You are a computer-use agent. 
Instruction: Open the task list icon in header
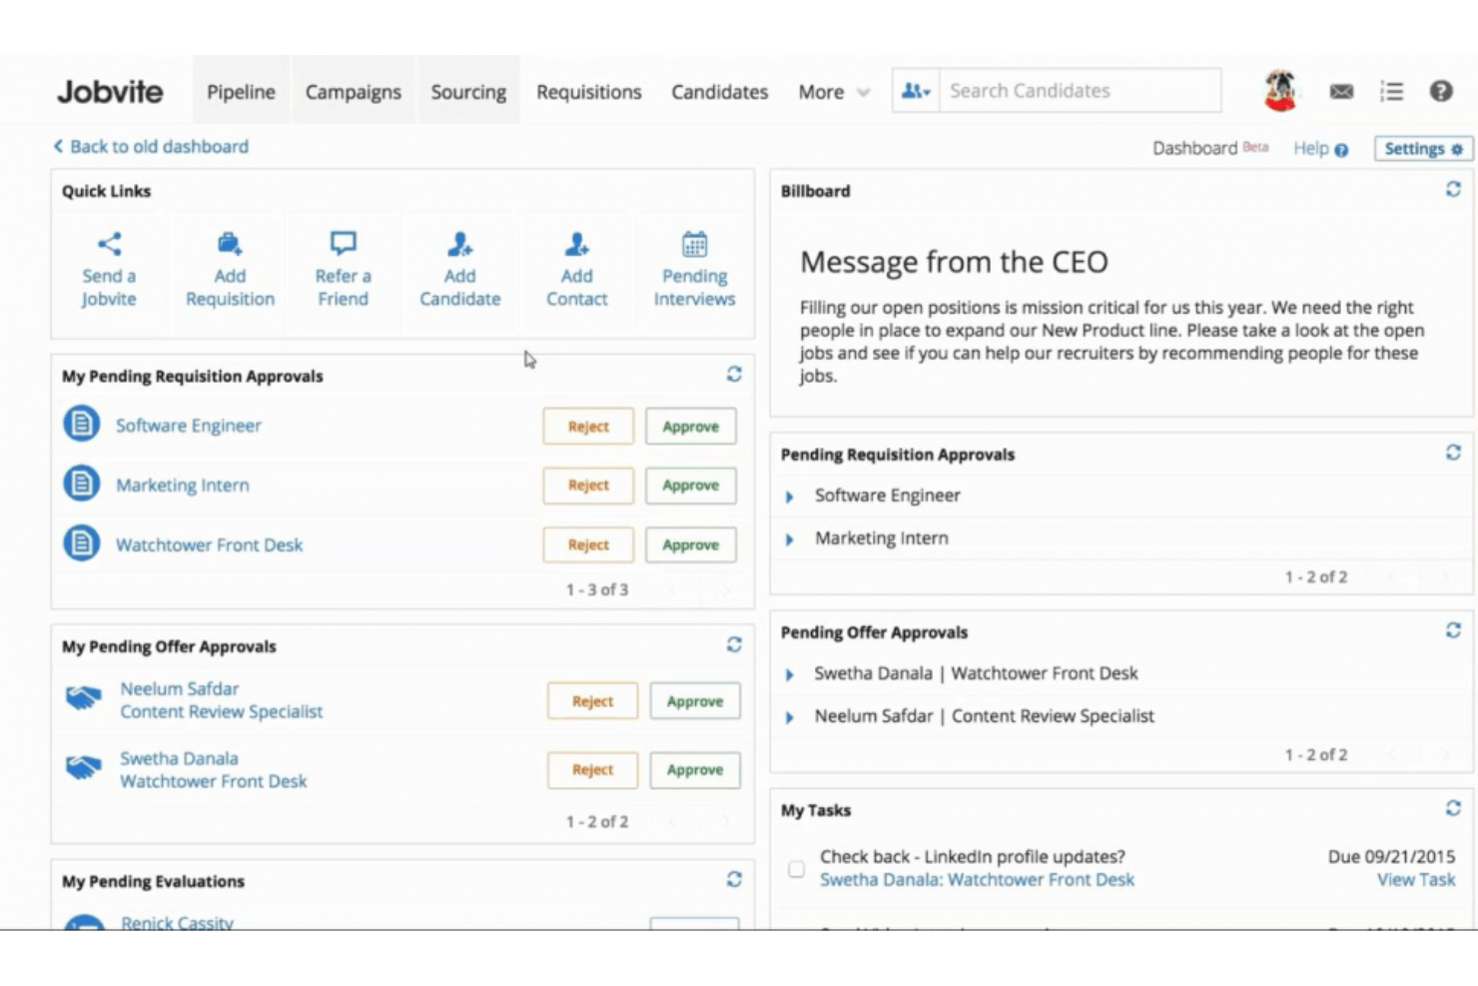tap(1391, 92)
